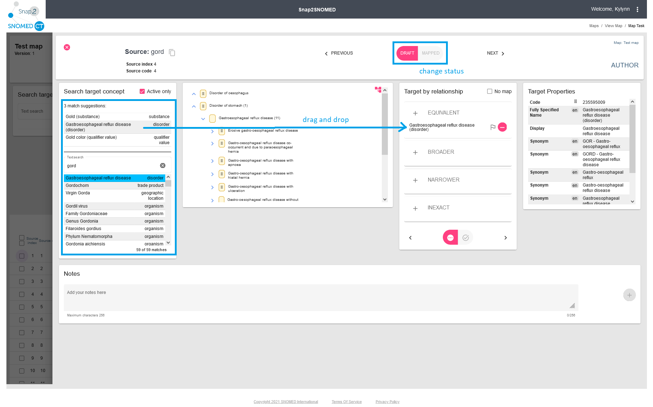Click the Gastroesophageal reflux disease (11) concept icon
Screen dimensions: 653x407
click(x=212, y=118)
